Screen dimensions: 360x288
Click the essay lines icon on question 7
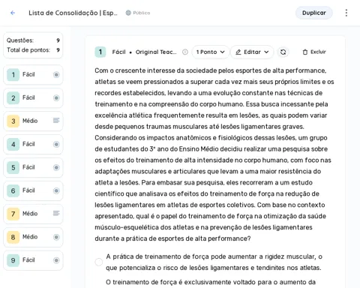[x=56, y=214]
